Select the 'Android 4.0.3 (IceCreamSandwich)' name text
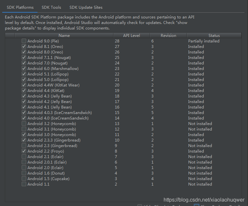This screenshot has height=206, width=248. click(x=59, y=113)
